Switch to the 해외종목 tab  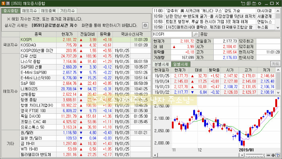(x=48, y=11)
